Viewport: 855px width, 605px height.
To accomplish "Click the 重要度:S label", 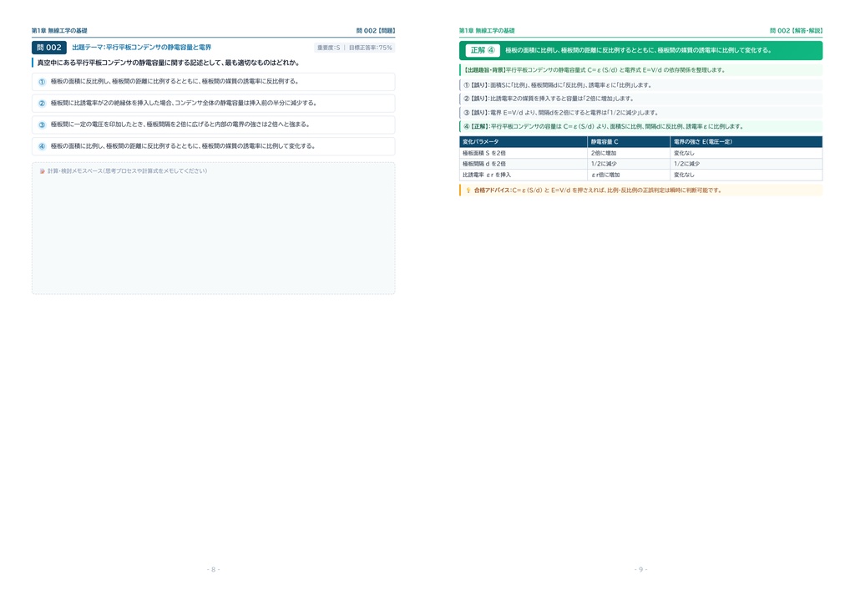I will (x=328, y=48).
